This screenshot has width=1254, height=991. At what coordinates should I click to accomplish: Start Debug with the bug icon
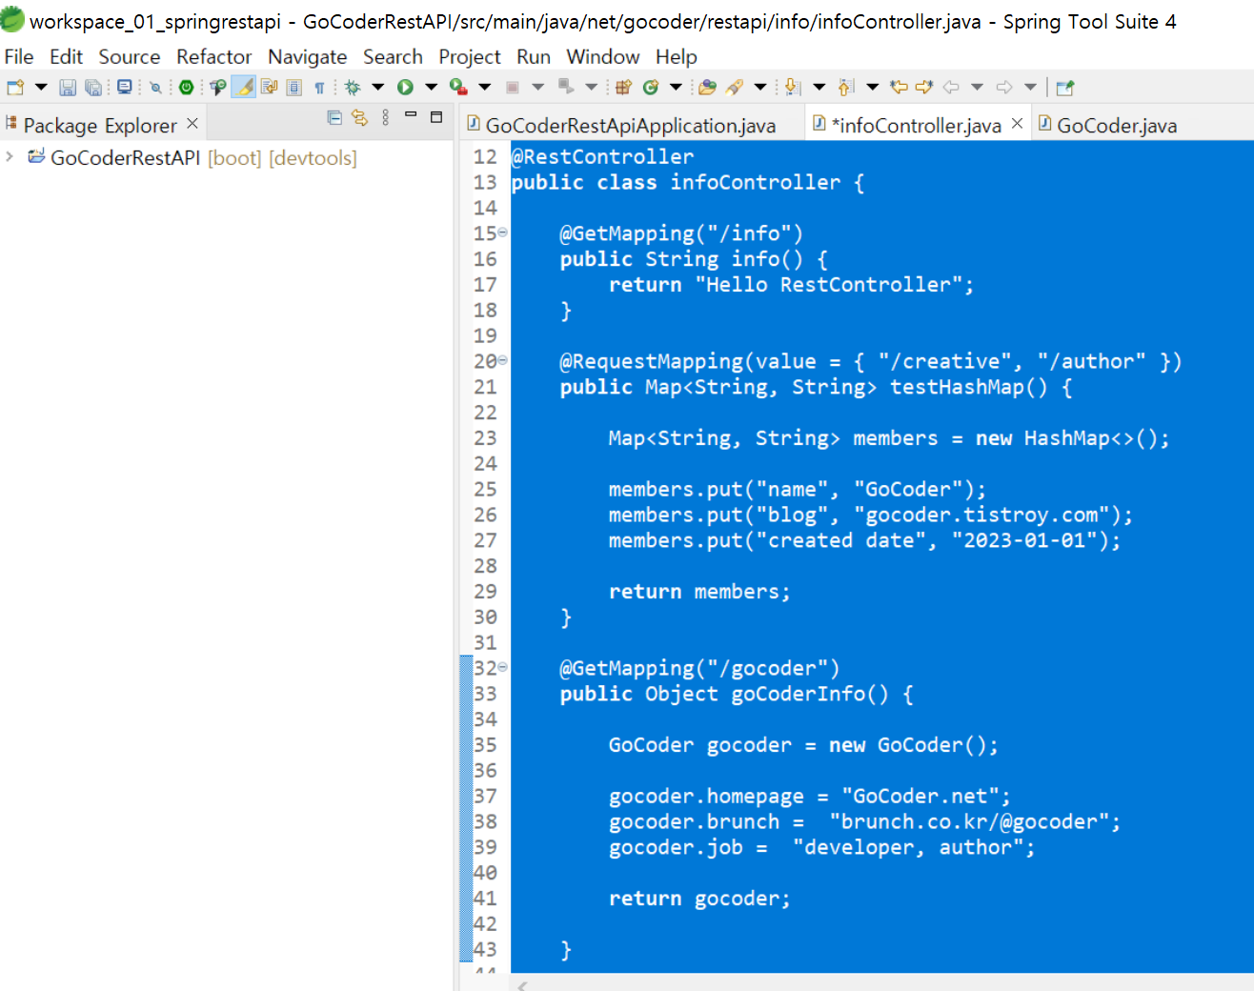click(353, 88)
